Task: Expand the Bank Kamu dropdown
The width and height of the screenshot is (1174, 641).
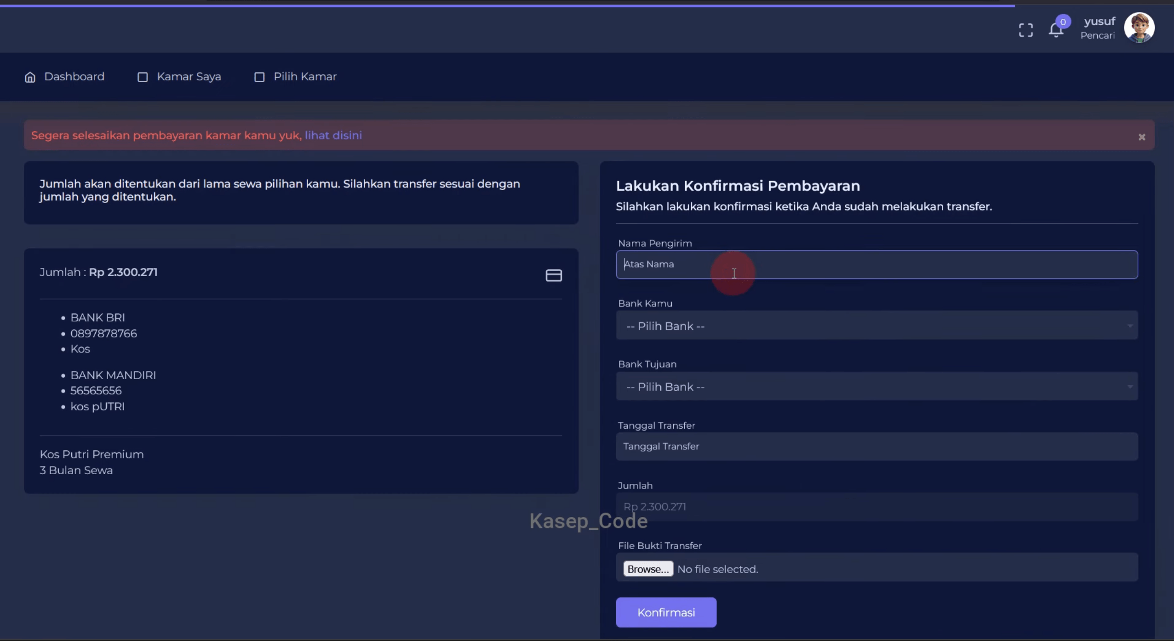Action: click(876, 325)
